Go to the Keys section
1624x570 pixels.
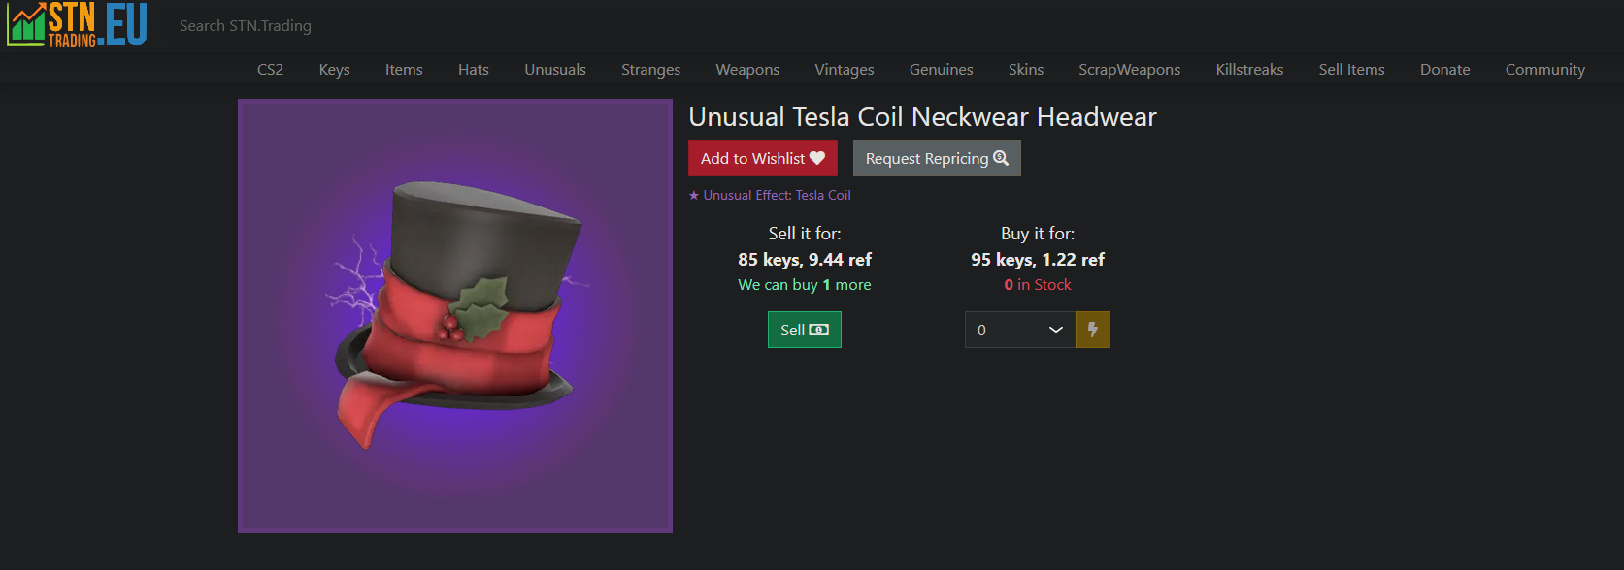click(x=335, y=70)
